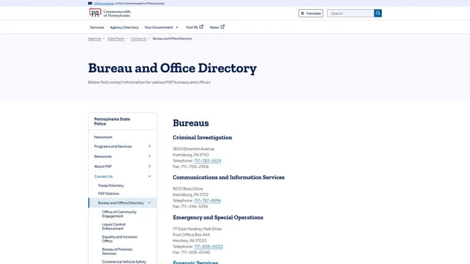Open Programs and Services sidebar item
The height and width of the screenshot is (264, 470).
pos(113,147)
